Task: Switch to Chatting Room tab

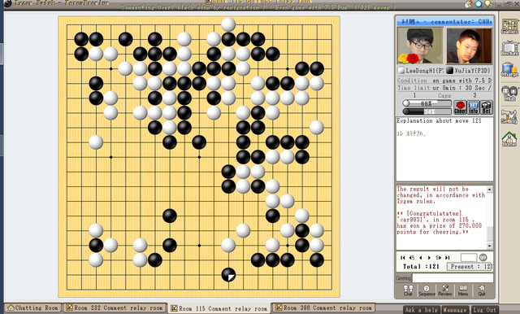Action: [x=32, y=307]
